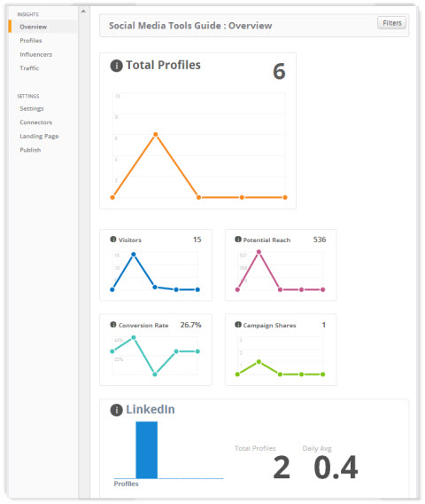This screenshot has width=425, height=504.
Task: Click the INSIGHTS section heading
Action: [x=28, y=14]
